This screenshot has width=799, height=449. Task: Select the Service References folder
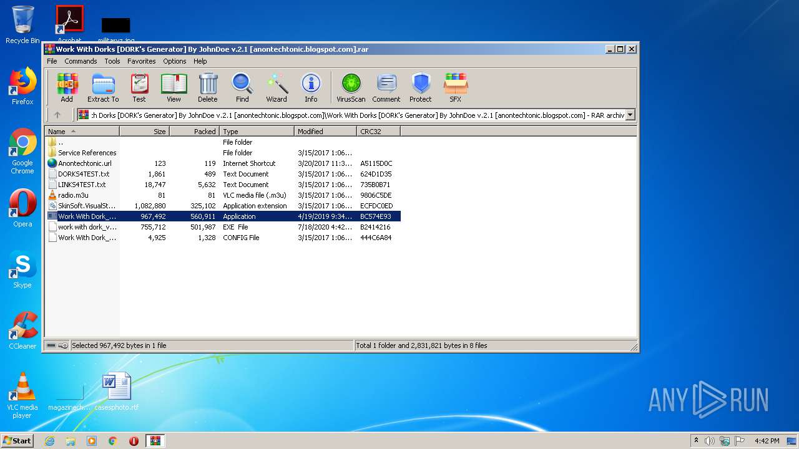point(223,153)
